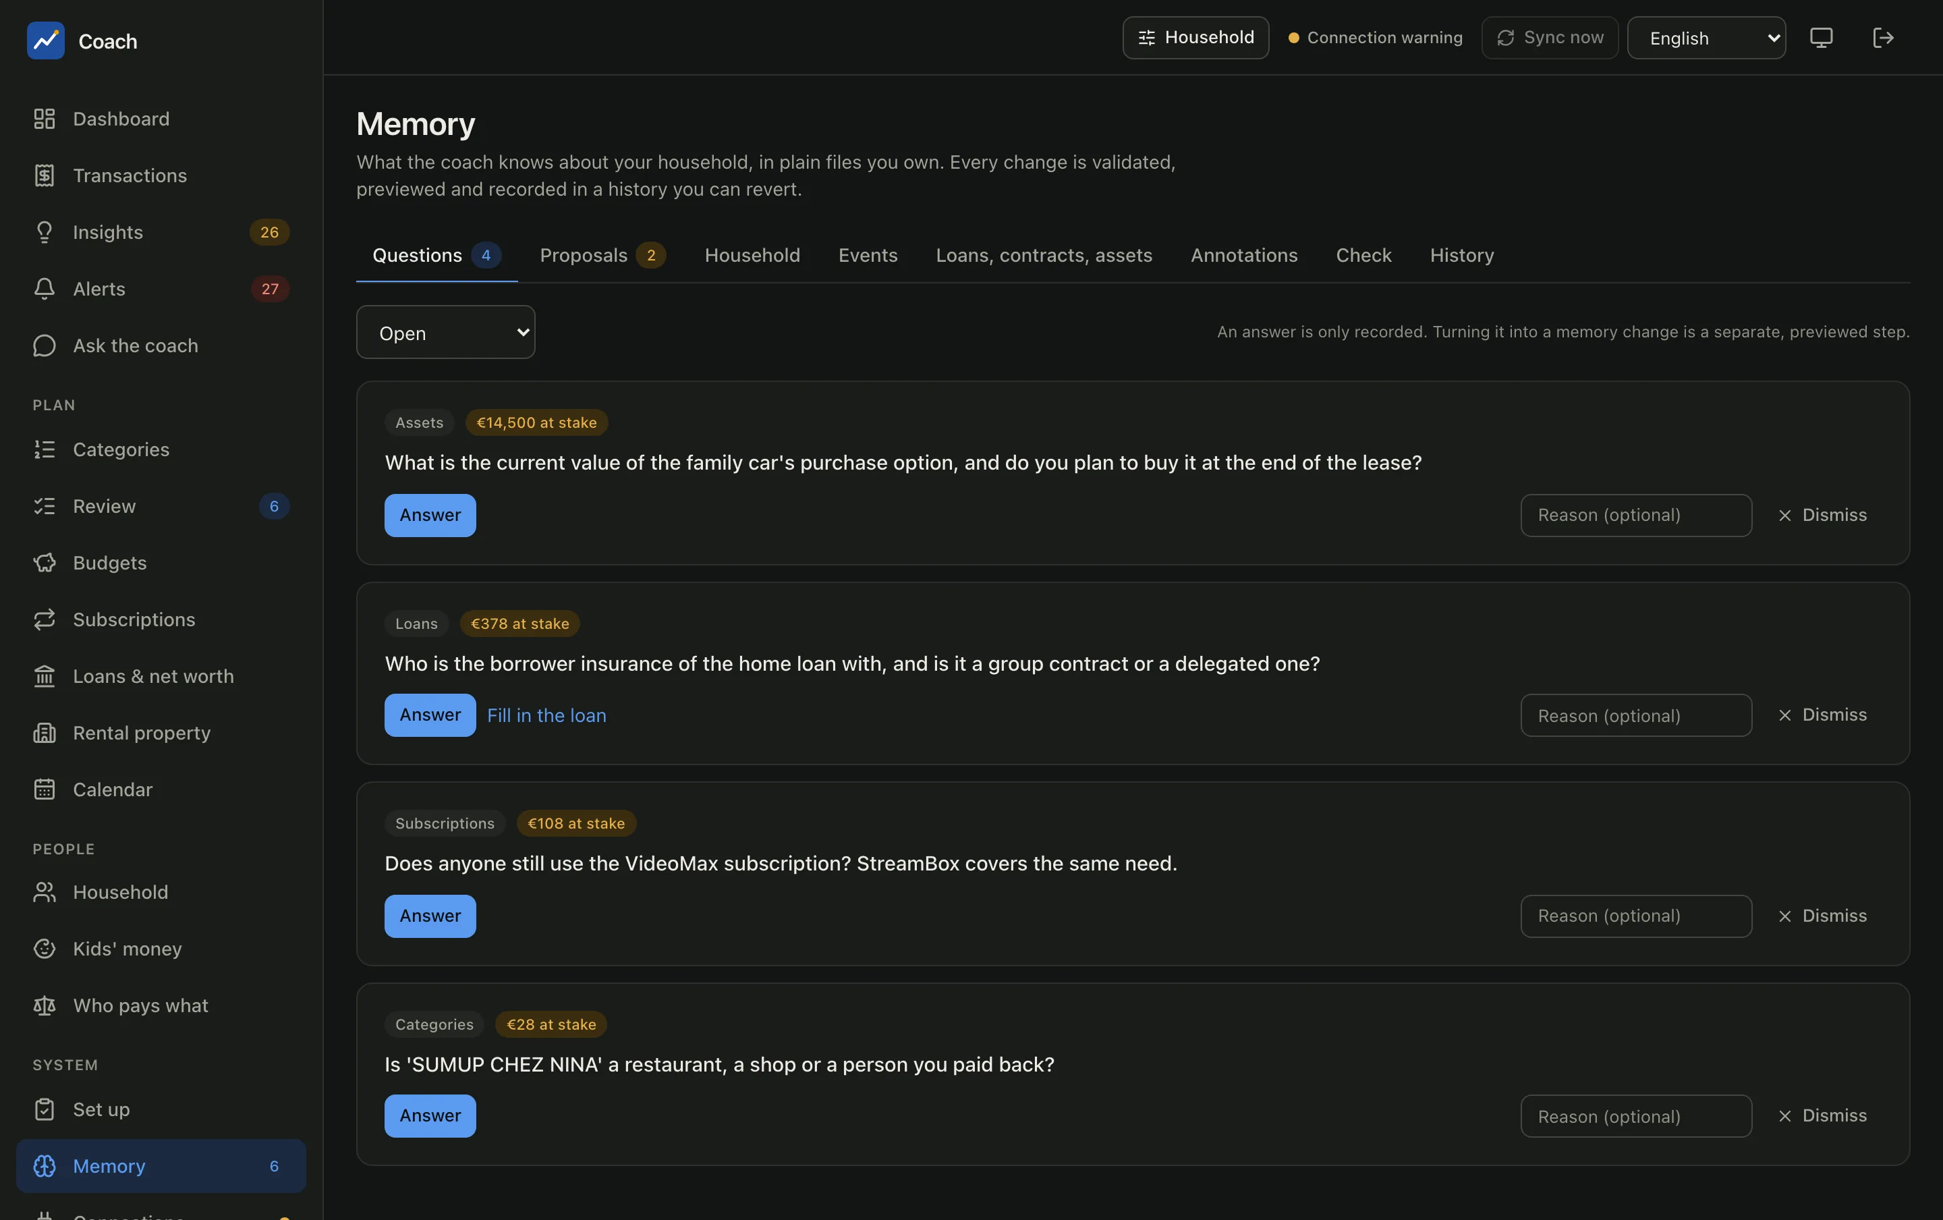This screenshot has height=1220, width=1943.
Task: Click the Calendar icon in sidebar
Action: 45,789
